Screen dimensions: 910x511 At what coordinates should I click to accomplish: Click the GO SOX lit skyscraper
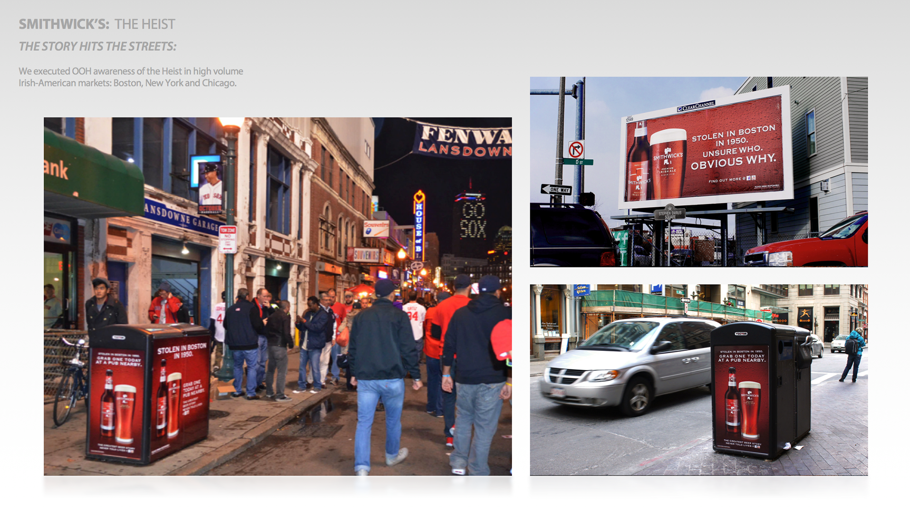[472, 220]
